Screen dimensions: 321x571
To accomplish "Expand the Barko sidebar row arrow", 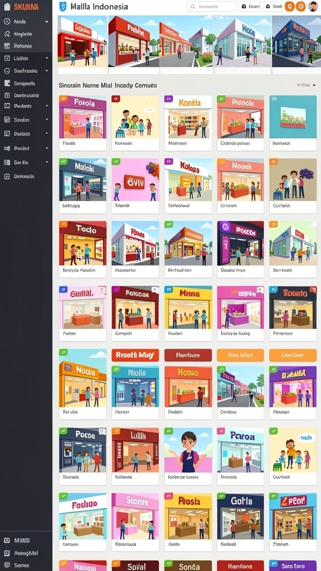I will [47, 162].
